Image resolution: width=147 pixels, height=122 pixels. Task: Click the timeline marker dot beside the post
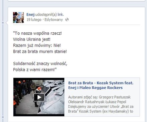pyautogui.click(x=3, y=23)
